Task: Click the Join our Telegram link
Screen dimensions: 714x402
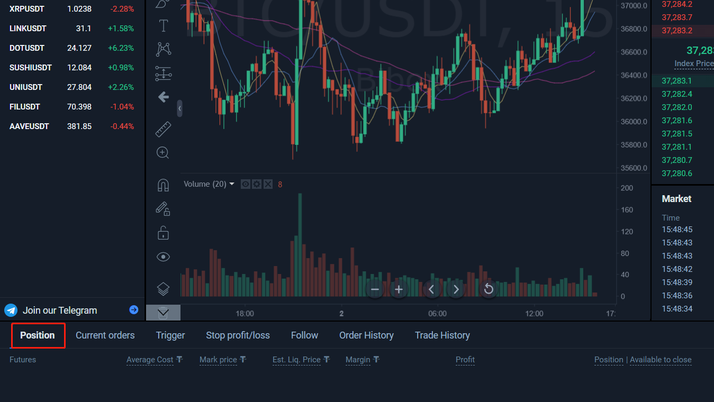Action: pyautogui.click(x=60, y=310)
